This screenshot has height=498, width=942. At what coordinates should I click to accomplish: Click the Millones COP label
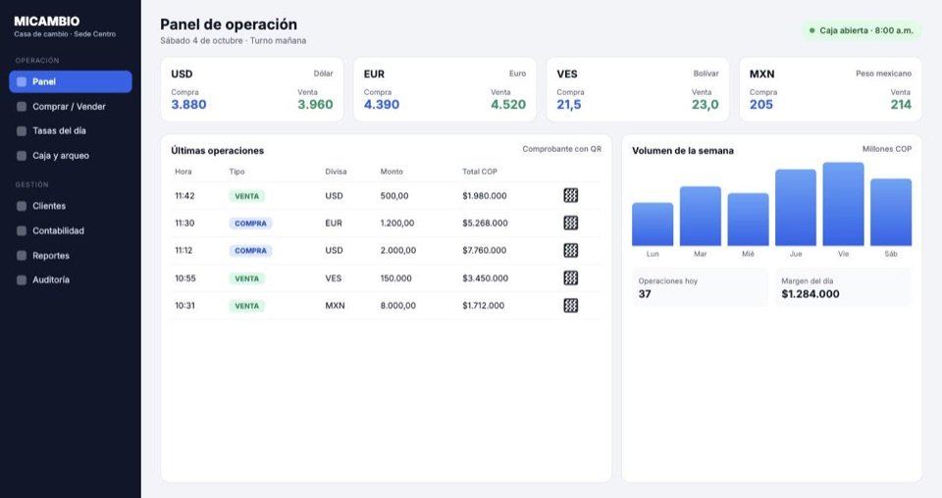pos(887,149)
